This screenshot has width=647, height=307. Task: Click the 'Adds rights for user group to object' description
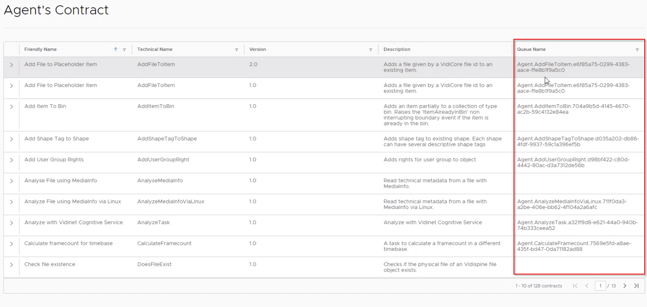tap(430, 160)
